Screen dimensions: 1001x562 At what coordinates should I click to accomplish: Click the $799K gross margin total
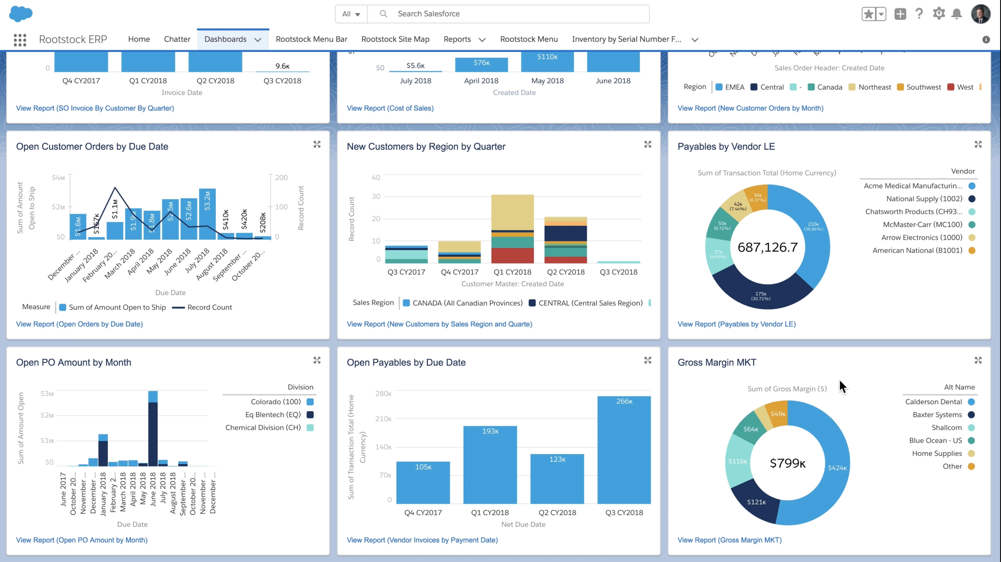pyautogui.click(x=788, y=463)
